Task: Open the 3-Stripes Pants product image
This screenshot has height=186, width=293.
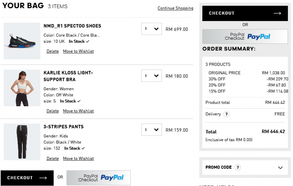Action: click(x=22, y=142)
